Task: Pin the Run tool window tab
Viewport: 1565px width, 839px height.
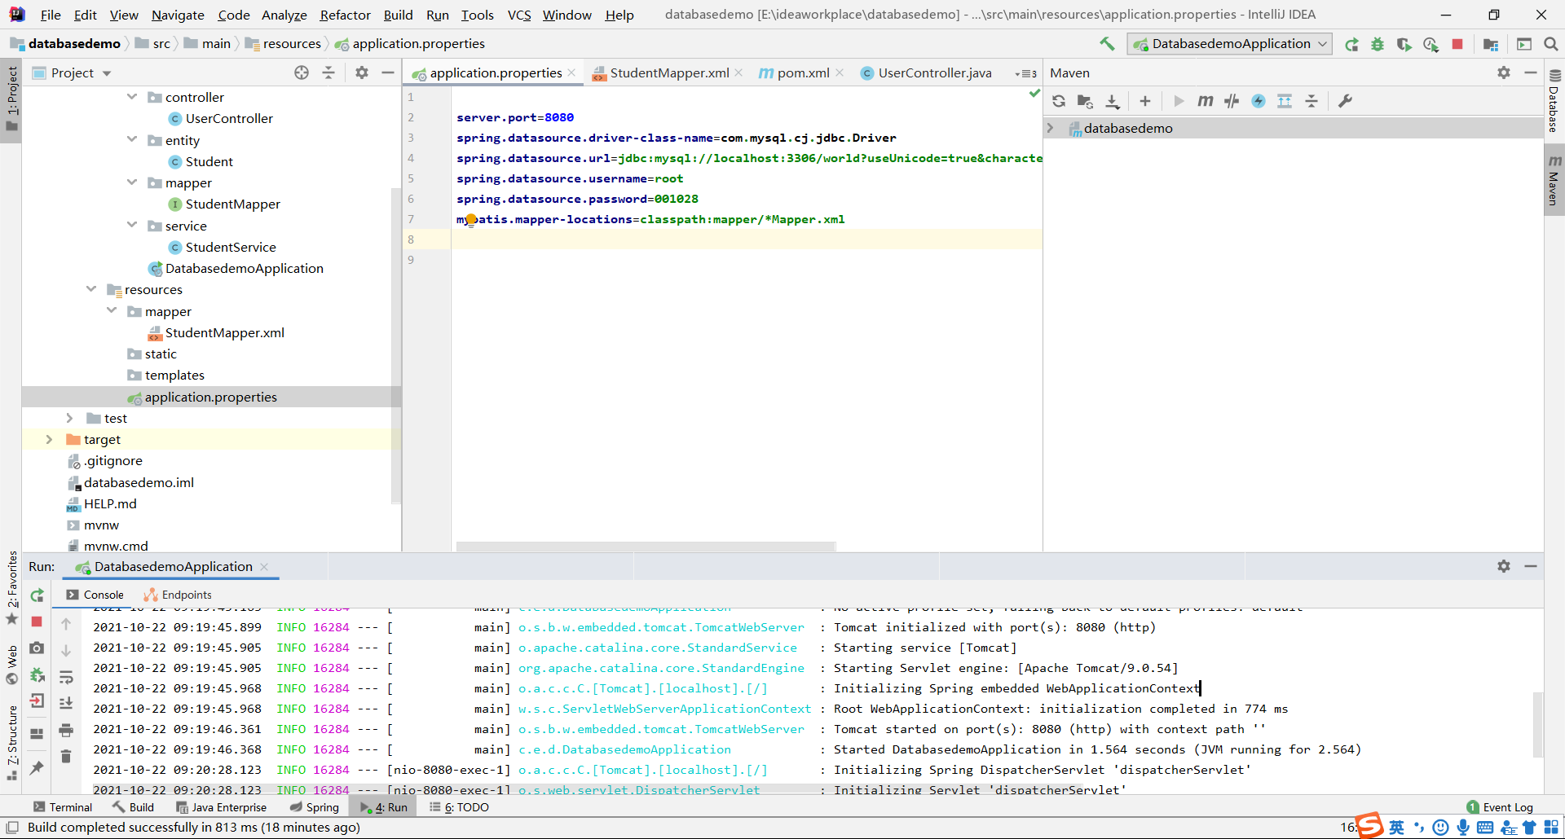Action: point(36,768)
